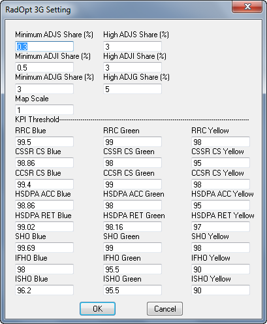Select the SHO Yellow threshold field
The image size is (267, 324).
(221, 248)
